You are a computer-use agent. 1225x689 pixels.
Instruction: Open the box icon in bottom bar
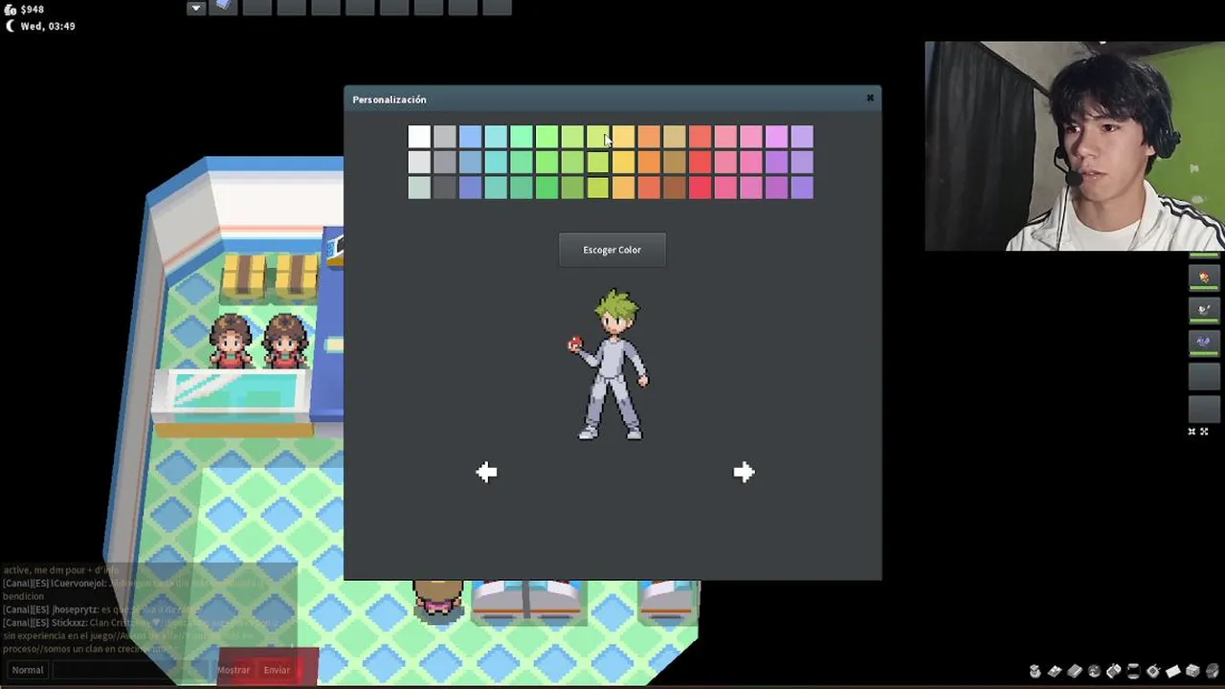click(x=1192, y=671)
